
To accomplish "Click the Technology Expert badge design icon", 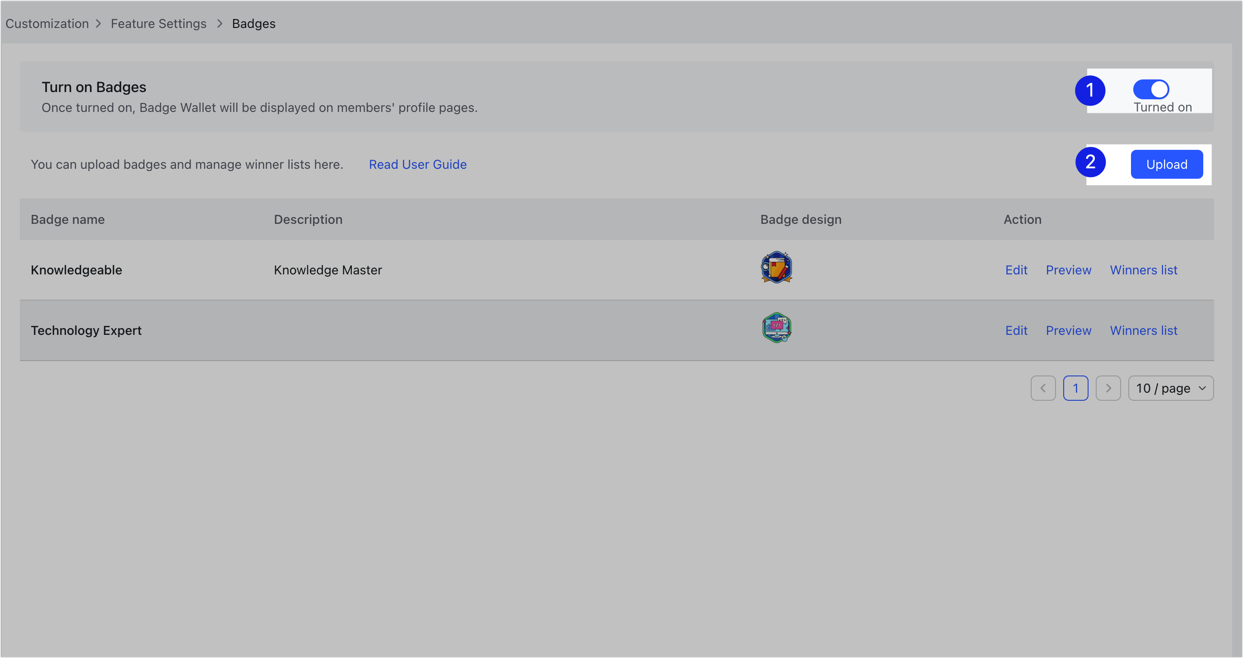I will tap(776, 328).
